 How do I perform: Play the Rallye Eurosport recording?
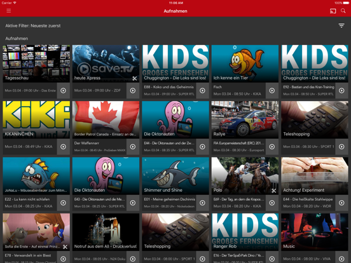pyautogui.click(x=272, y=147)
